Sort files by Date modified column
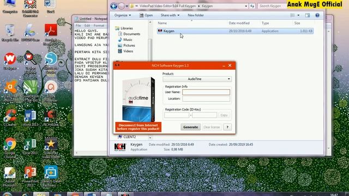Image resolution: width=349 pixels, height=196 pixels. [x=239, y=23]
